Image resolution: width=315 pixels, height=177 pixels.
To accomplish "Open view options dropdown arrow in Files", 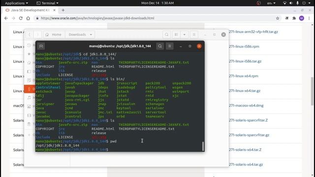I will pyautogui.click(x=184, y=34).
